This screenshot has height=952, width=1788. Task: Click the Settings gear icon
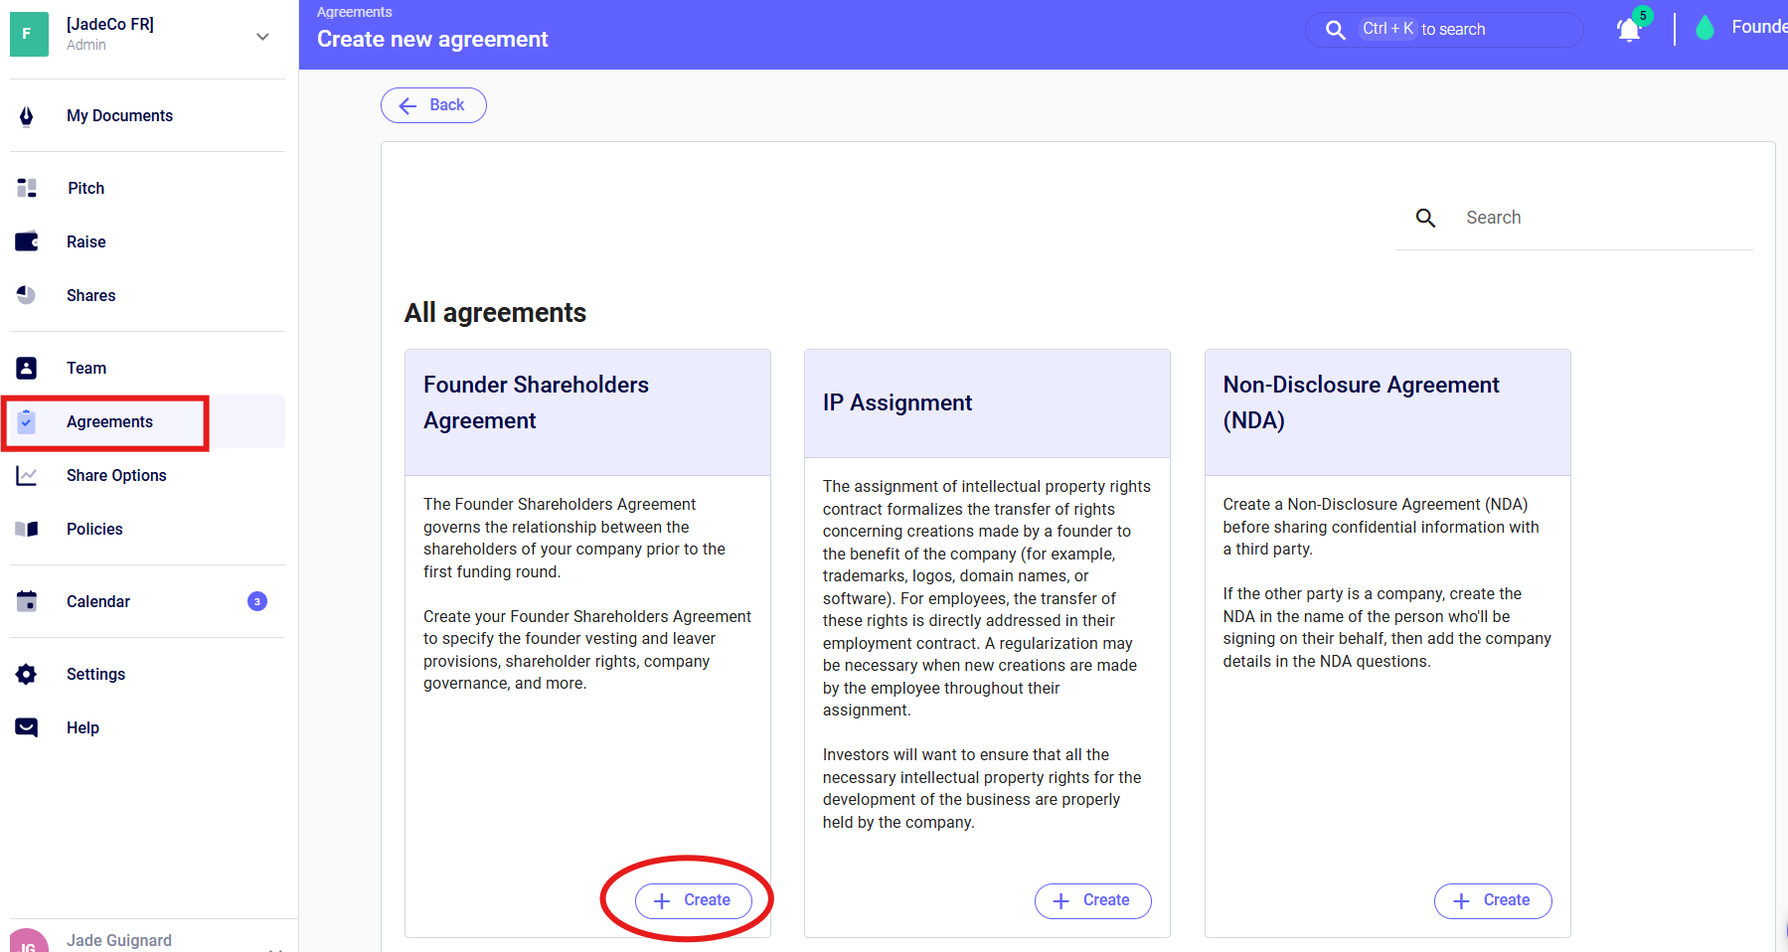(x=27, y=674)
